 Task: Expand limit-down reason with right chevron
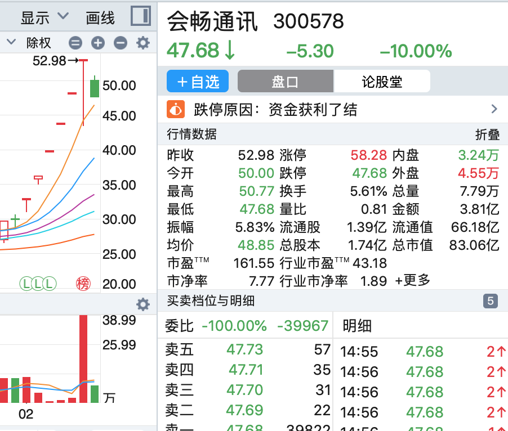click(494, 109)
